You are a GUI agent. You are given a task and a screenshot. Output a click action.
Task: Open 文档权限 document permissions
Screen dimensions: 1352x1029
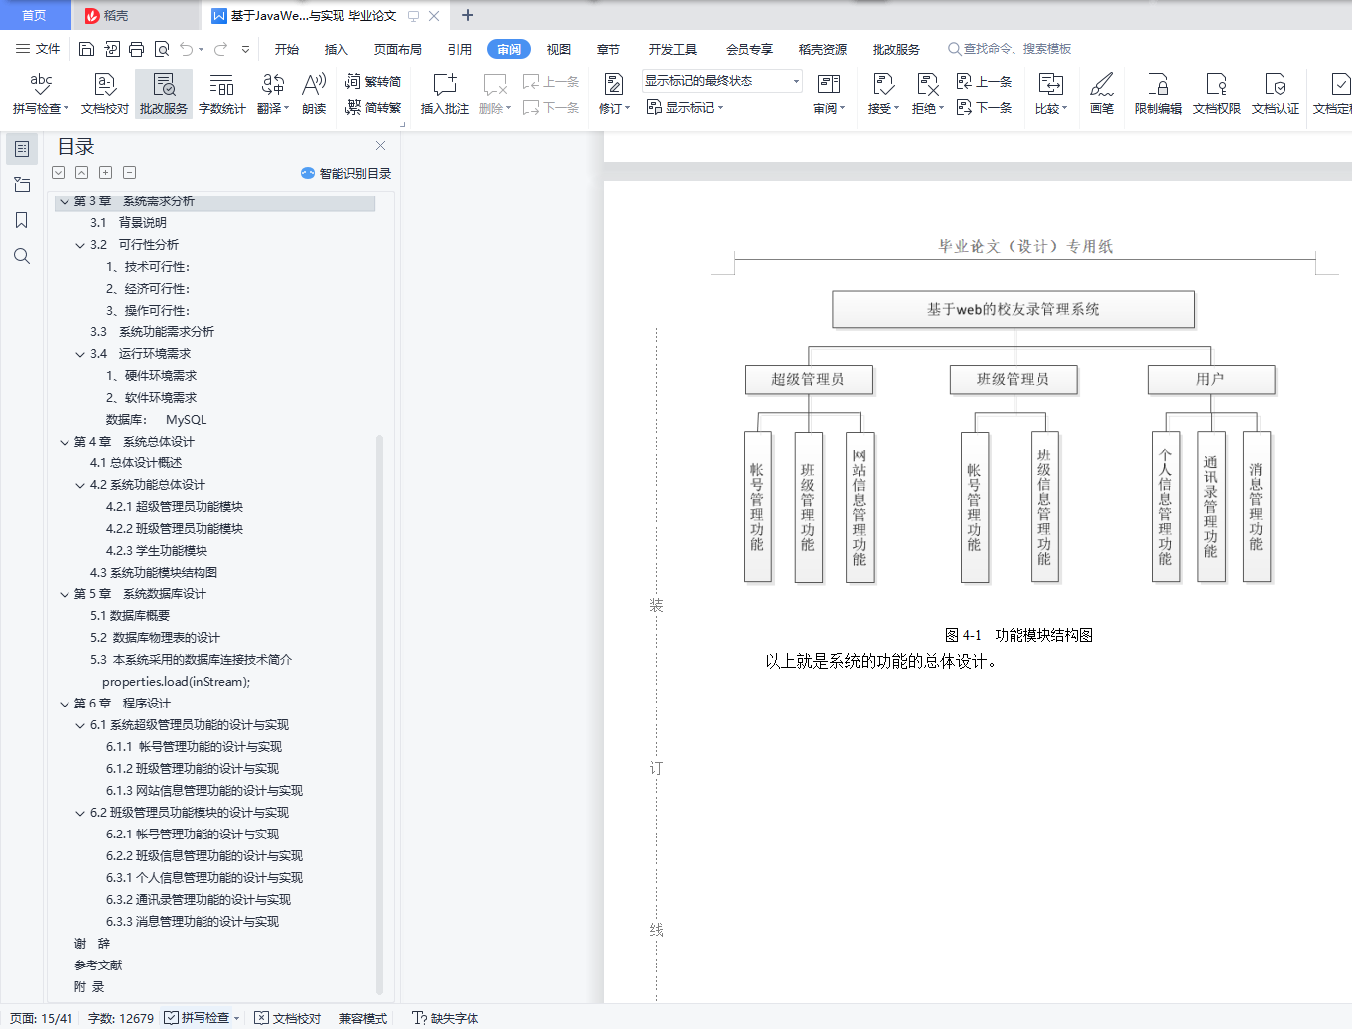tap(1217, 94)
